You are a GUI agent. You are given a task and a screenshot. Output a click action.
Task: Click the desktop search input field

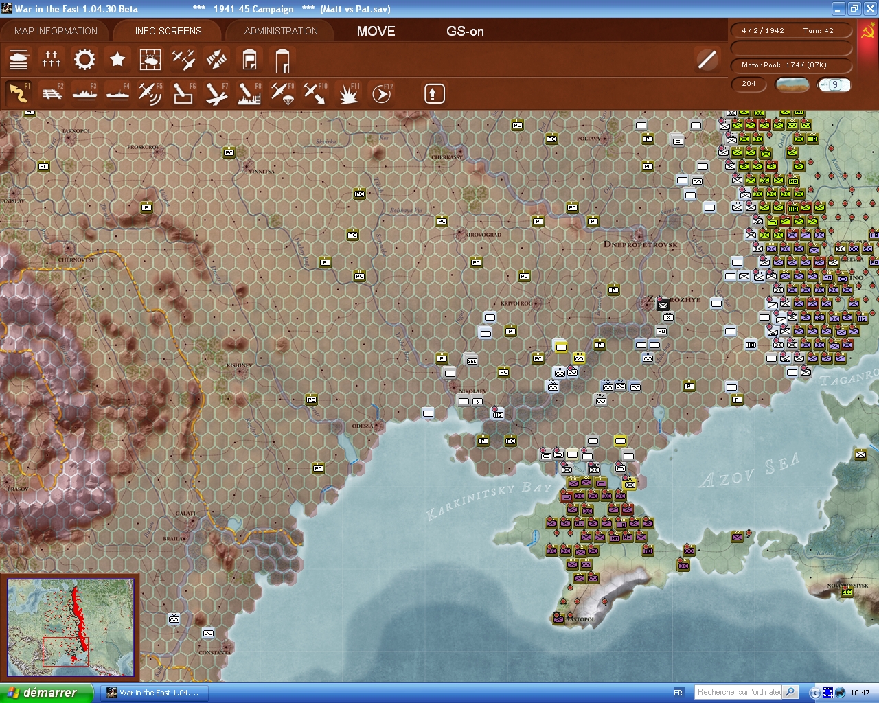pos(739,692)
